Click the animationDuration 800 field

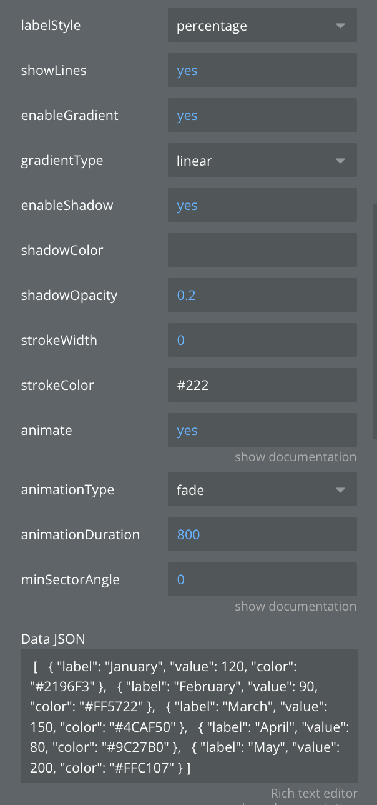click(262, 535)
